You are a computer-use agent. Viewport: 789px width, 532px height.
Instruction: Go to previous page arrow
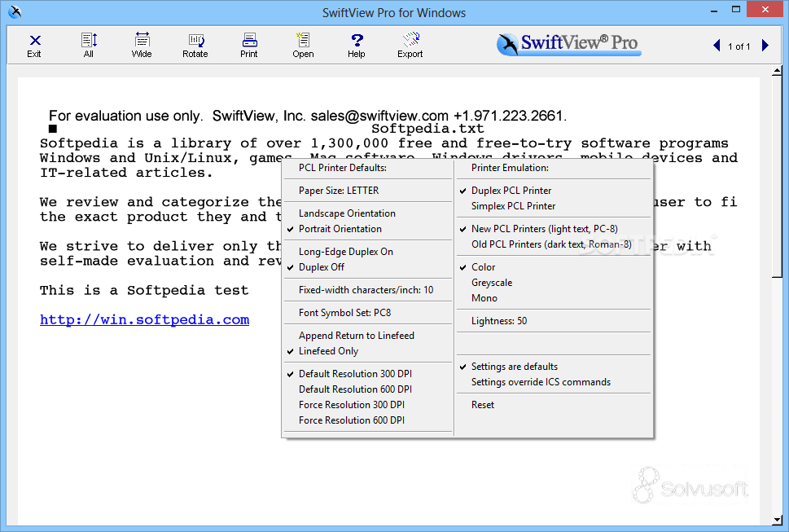point(717,46)
